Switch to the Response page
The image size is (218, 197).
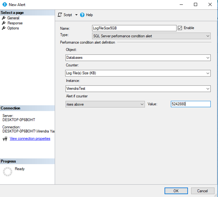[15, 23]
